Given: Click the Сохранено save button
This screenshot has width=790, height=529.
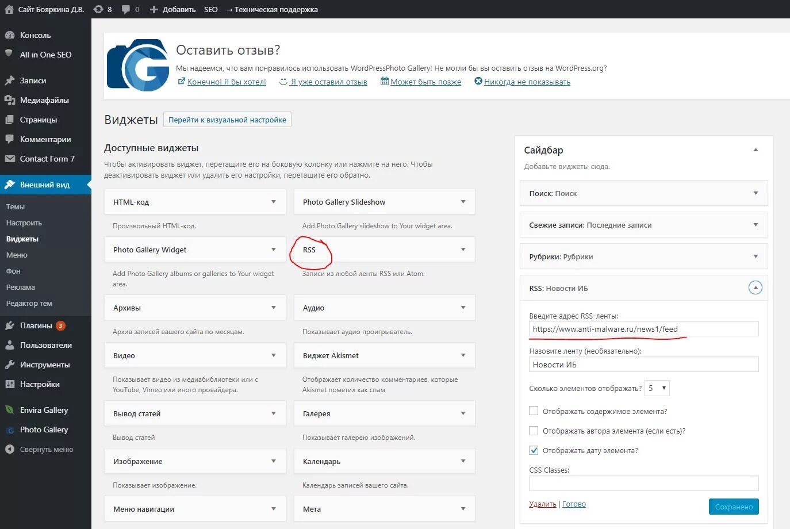Looking at the screenshot, I should coord(734,507).
